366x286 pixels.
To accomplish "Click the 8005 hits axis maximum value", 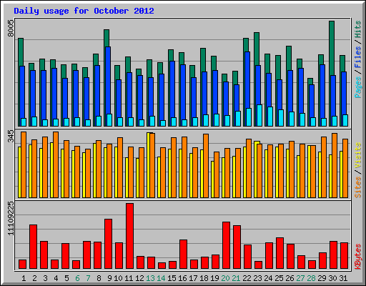I will [x=11, y=29].
